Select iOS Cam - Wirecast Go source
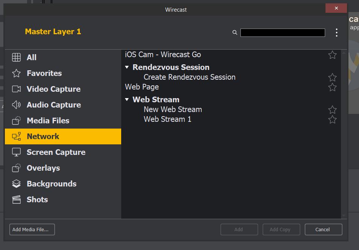Viewport: 359px width, 250px height. click(x=163, y=55)
